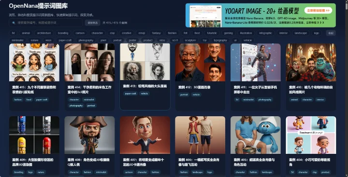Pick the gaming filter tag
The height and width of the screenshot is (177, 348).
(x=228, y=33)
